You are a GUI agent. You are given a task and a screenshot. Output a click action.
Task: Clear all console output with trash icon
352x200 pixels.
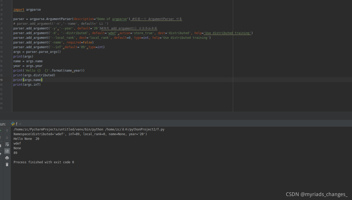[x=7, y=165]
